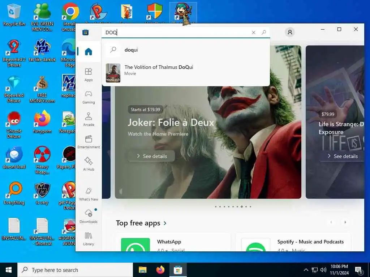Click Microsoft Store taskbar button

click(x=178, y=270)
